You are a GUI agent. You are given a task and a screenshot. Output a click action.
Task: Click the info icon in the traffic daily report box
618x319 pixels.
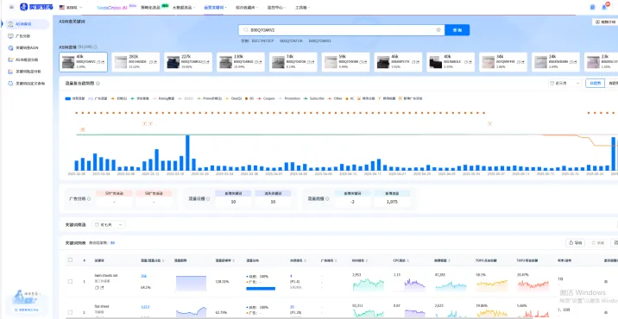(208, 199)
